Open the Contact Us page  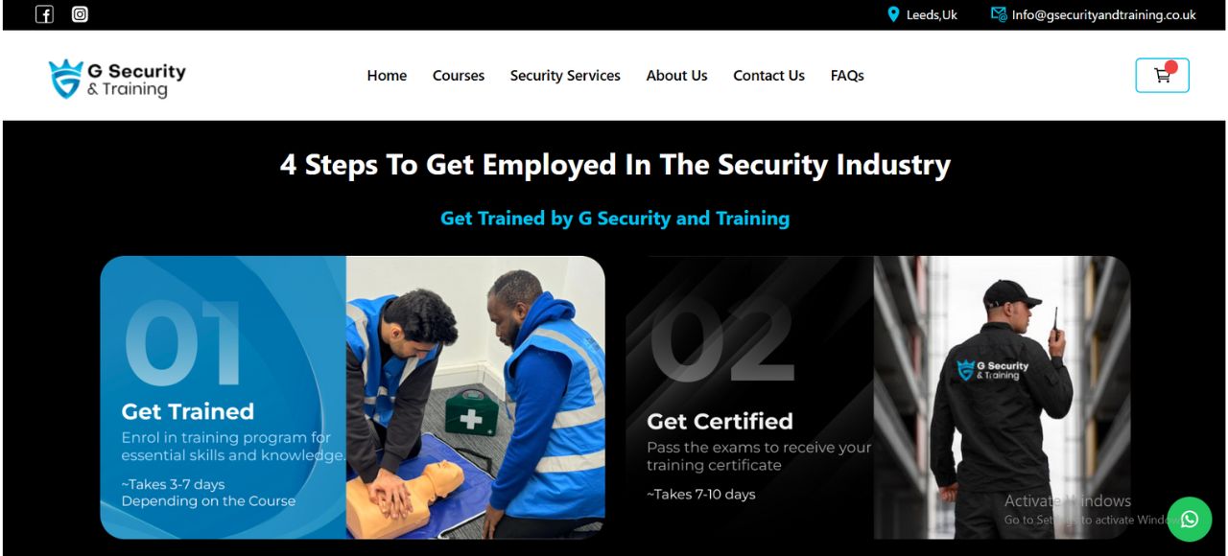coord(768,76)
